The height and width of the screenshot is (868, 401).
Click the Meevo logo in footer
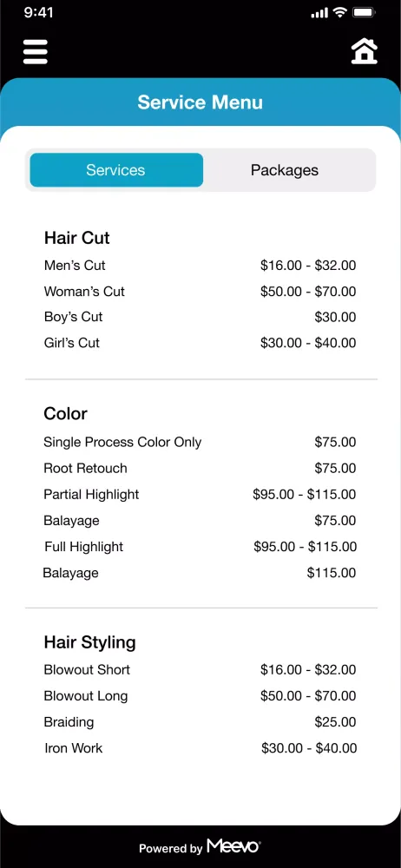coord(233,846)
